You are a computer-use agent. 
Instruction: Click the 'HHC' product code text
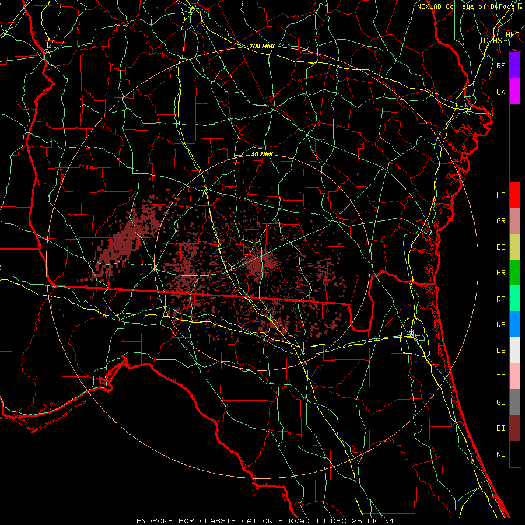tap(512, 35)
